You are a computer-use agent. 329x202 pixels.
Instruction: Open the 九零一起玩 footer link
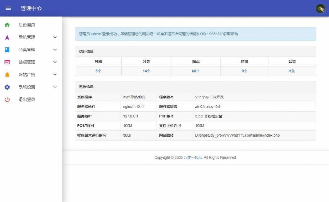[x=193, y=158]
